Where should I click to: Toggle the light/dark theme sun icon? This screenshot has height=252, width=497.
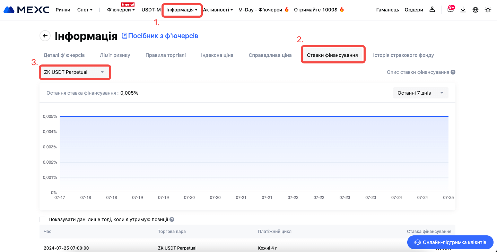[x=488, y=10]
